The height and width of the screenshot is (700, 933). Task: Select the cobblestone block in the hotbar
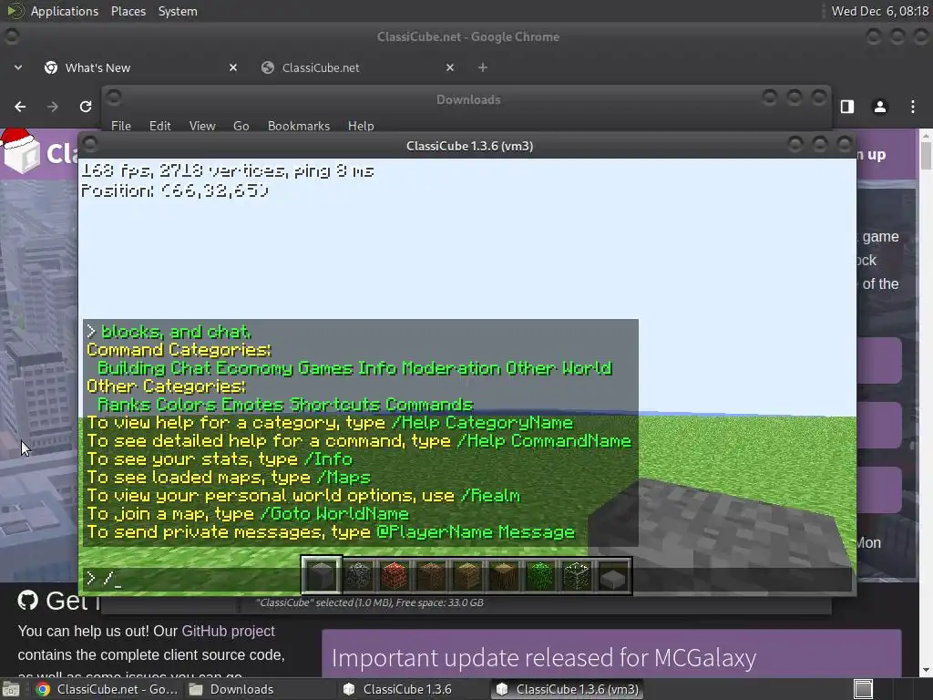point(358,576)
